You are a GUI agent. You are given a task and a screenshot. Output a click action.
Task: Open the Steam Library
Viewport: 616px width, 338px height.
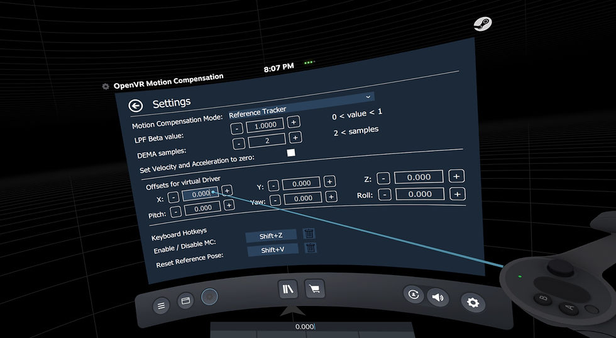tap(288, 289)
